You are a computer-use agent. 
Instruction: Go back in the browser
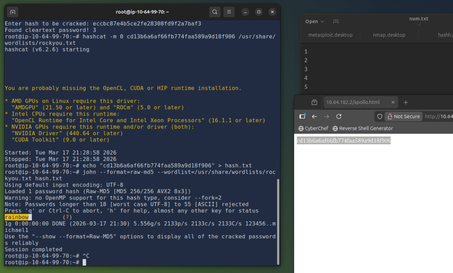[x=315, y=117]
